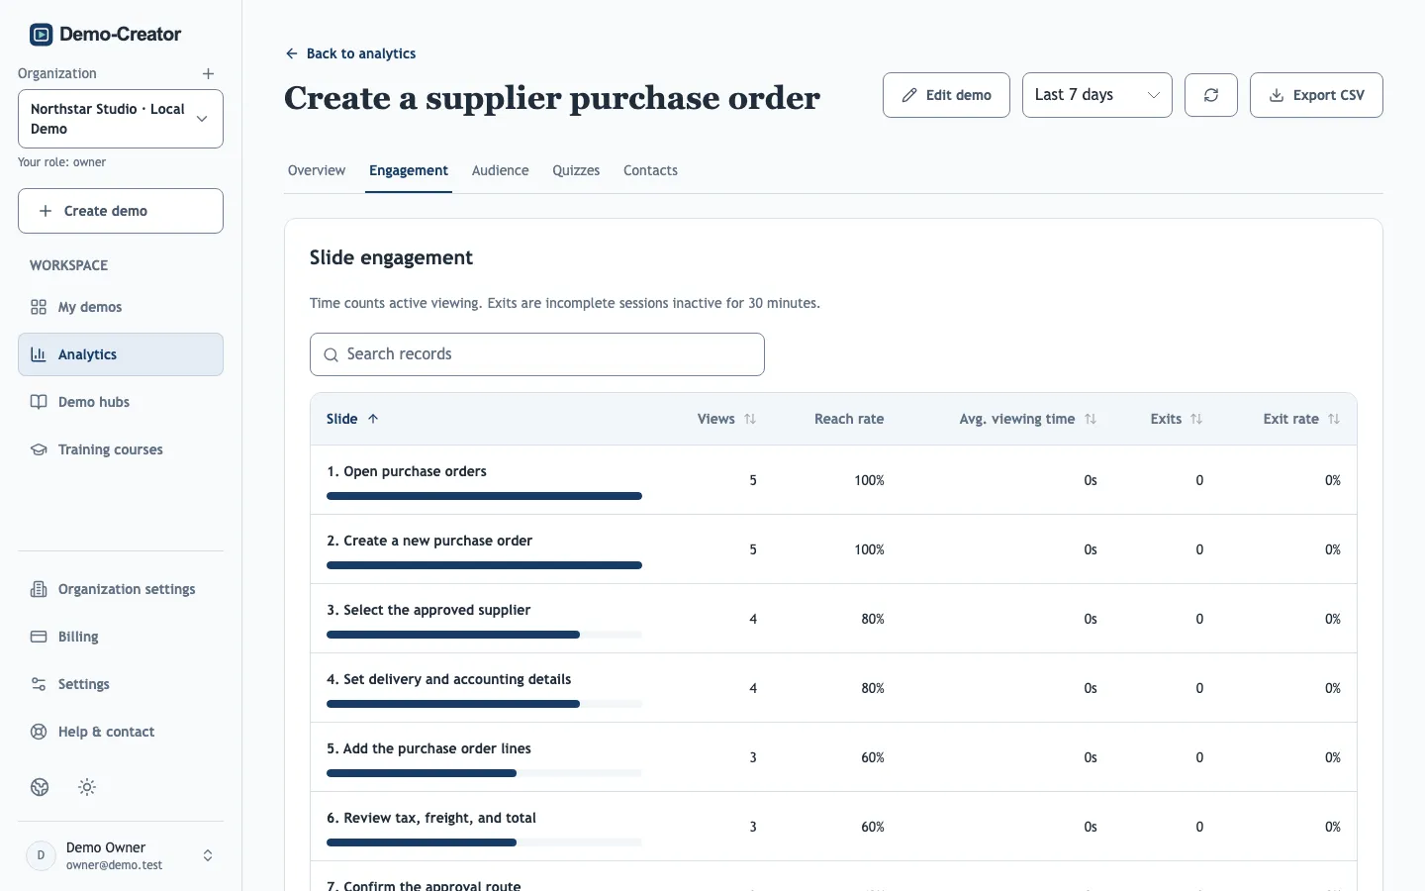Click the Create demo button
Screen dimensions: 1425x891
(x=121, y=211)
